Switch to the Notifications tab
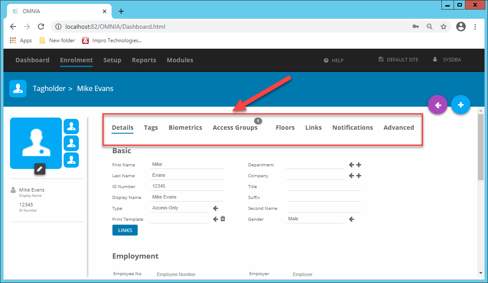 pyautogui.click(x=352, y=128)
